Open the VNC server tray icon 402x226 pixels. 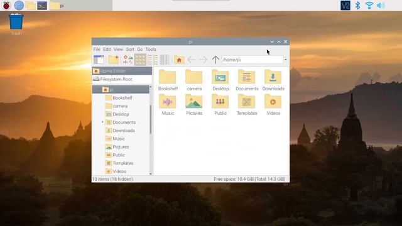click(x=345, y=6)
